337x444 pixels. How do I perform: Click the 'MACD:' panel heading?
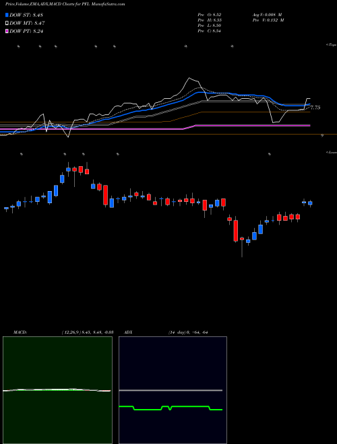click(x=20, y=332)
